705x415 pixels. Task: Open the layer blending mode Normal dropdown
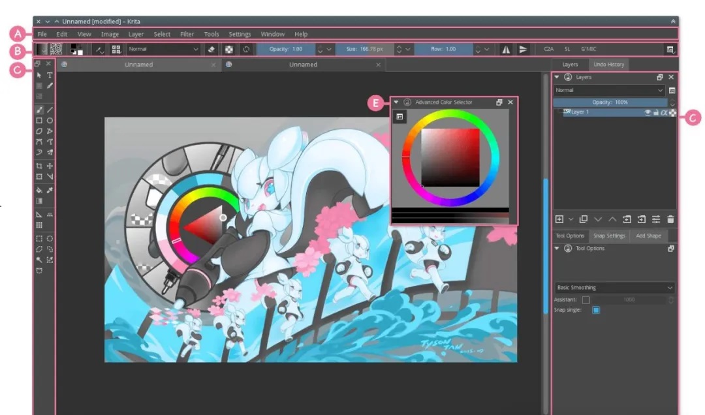(x=608, y=90)
